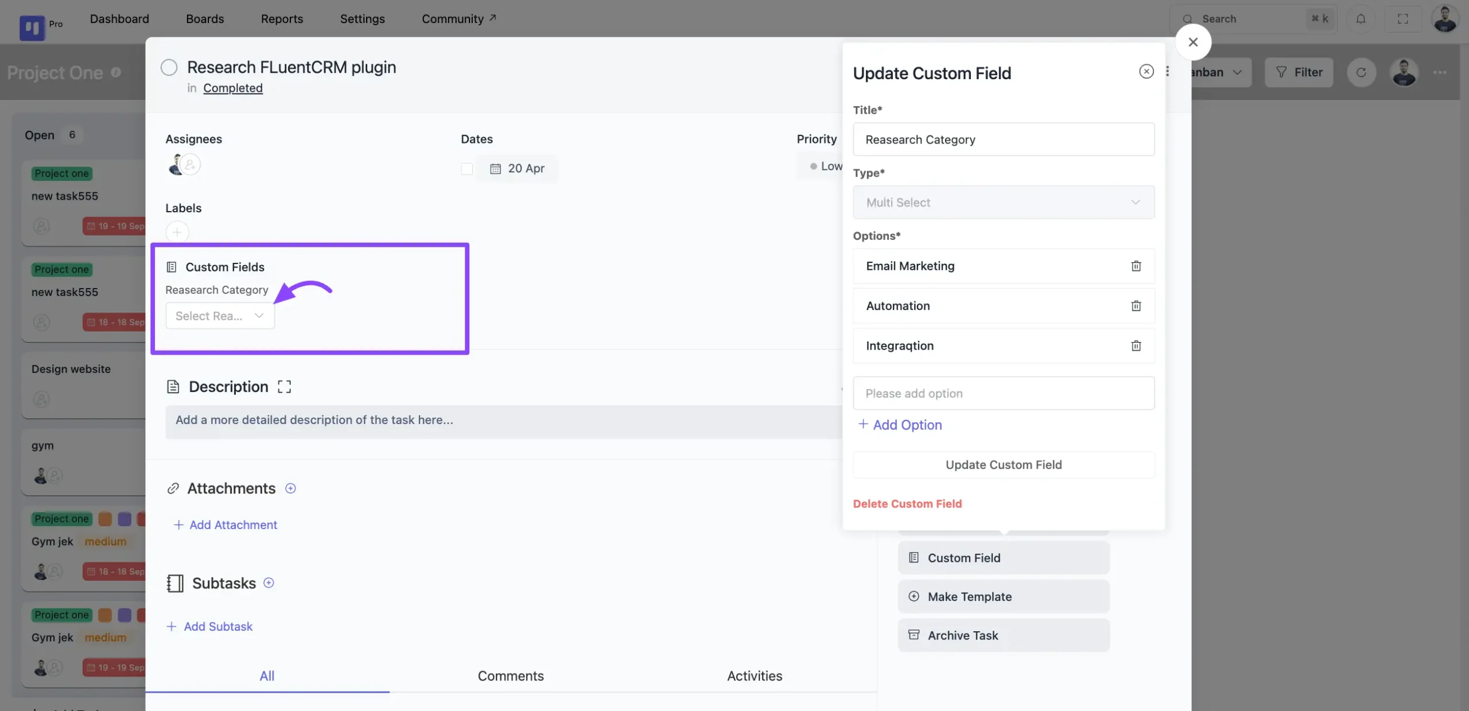Expand the description to fullscreen
Screen dimensions: 1469x711
click(284, 387)
